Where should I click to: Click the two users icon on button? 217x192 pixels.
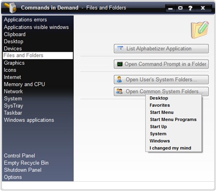[x=120, y=91]
